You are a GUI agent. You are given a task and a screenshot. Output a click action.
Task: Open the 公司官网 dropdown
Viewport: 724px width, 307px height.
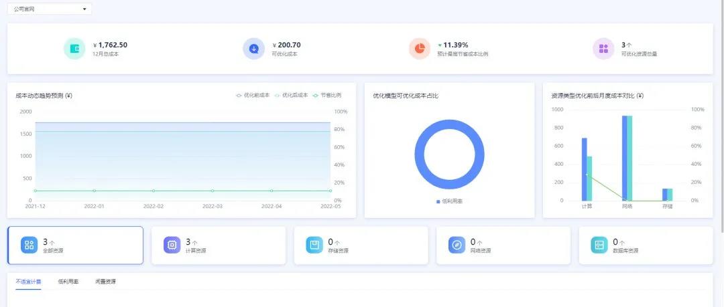tap(50, 9)
